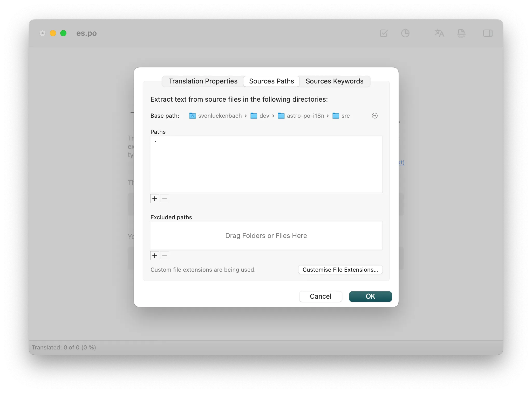Click Cancel to dismiss dialog
The height and width of the screenshot is (393, 532).
click(x=320, y=296)
